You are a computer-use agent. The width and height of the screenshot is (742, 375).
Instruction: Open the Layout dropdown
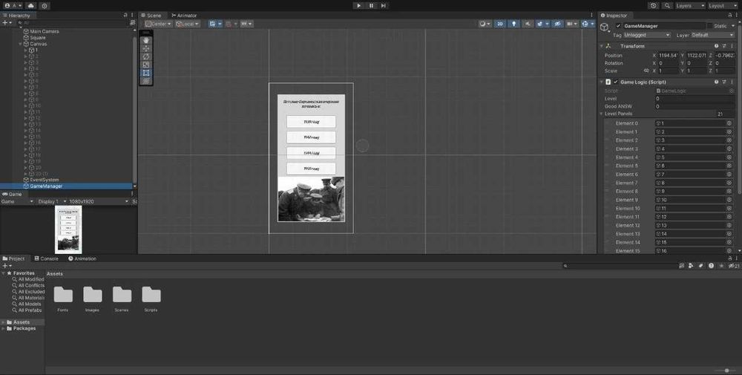click(x=722, y=6)
